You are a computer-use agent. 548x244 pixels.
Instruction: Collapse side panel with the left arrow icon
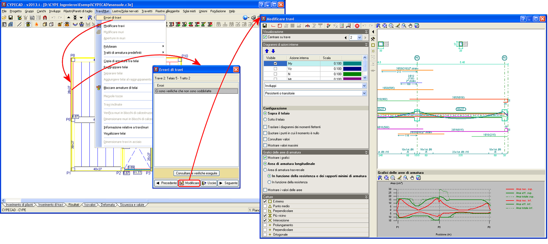coord(373,32)
